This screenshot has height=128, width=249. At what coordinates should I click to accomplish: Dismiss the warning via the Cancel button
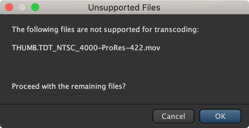click(173, 116)
